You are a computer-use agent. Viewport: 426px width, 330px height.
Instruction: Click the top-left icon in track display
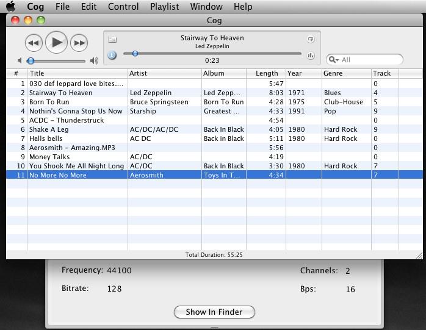coord(112,40)
